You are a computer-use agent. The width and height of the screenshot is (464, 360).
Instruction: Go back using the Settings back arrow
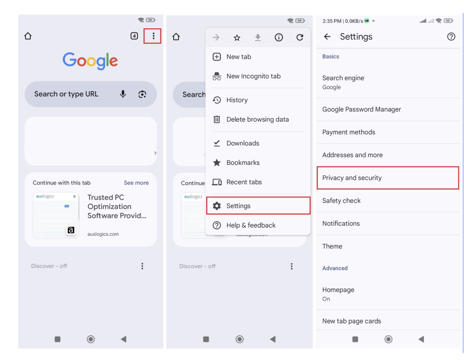coord(327,36)
